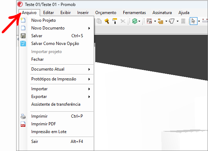Click the greyed cabinet toolbar icon
The height and width of the screenshot is (151, 208).
[x=183, y=21]
